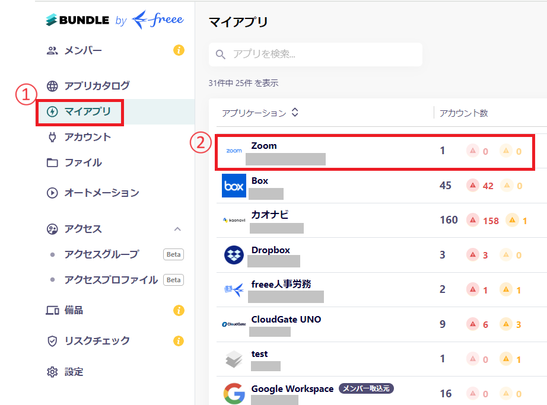Viewport: 547px width, 405px height.
Task: Click the freee人事労務 app logo
Action: (234, 289)
